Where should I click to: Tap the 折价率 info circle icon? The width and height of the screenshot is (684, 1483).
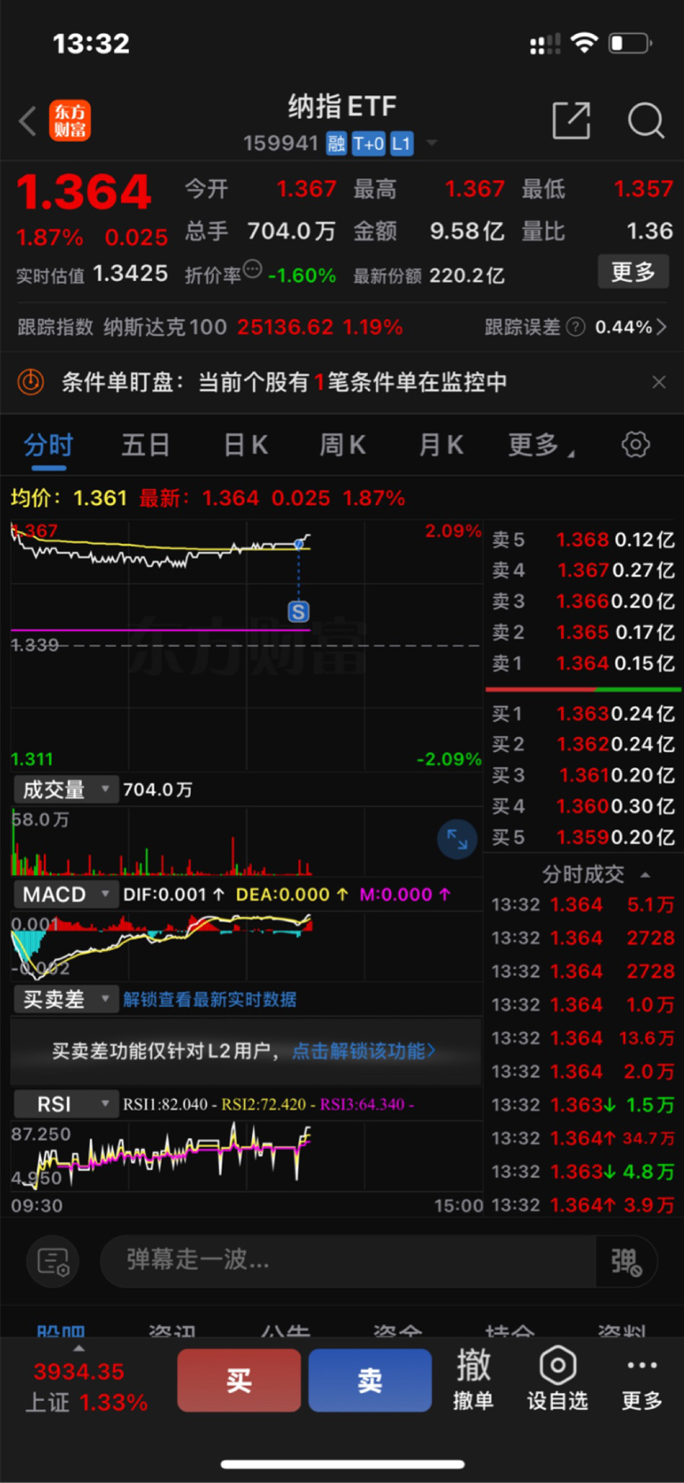[x=253, y=269]
